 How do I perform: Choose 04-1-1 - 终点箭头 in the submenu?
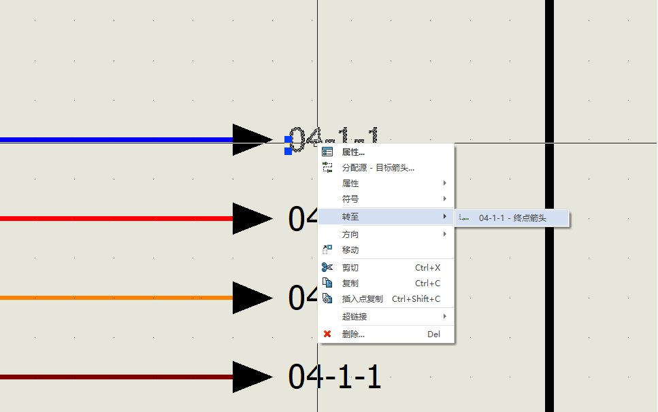[512, 218]
